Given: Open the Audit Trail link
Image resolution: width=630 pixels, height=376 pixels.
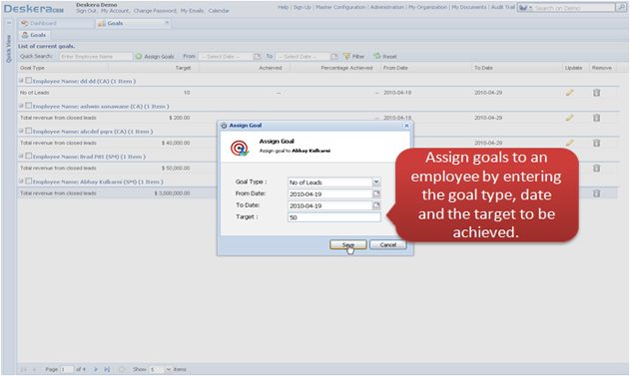Looking at the screenshot, I should [x=503, y=7].
